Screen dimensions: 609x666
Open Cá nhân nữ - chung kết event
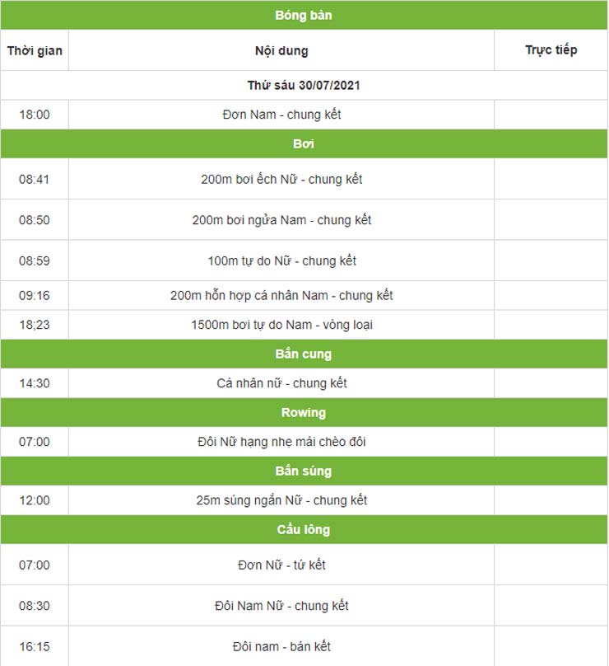pyautogui.click(x=281, y=383)
